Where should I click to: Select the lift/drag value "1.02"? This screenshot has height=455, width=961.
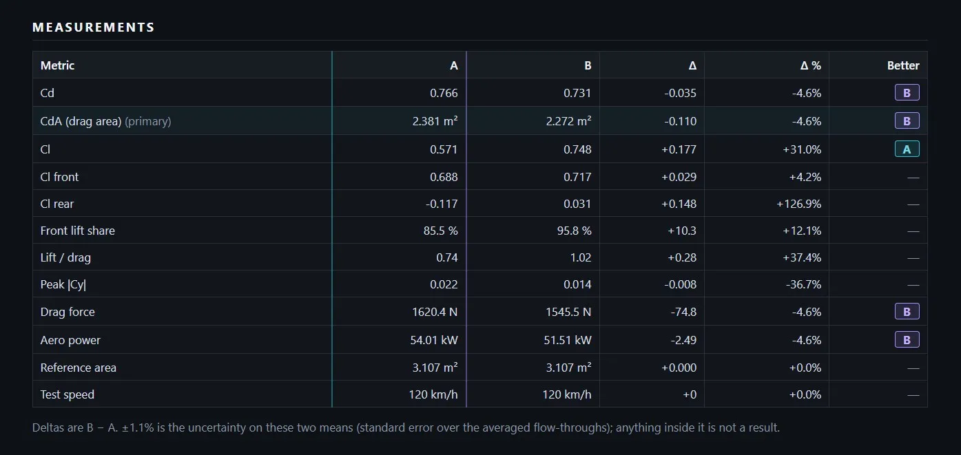(x=581, y=257)
